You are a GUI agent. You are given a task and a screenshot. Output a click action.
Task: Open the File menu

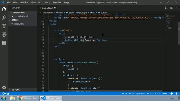9,3
